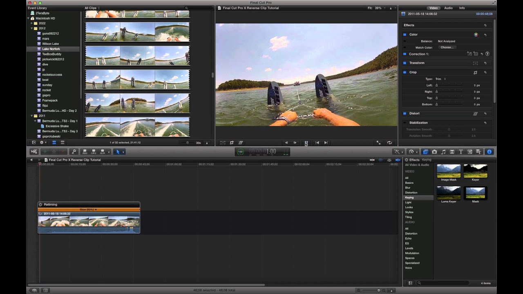Toggle the Distort enable checkbox
This screenshot has height=294, width=523.
coord(405,114)
